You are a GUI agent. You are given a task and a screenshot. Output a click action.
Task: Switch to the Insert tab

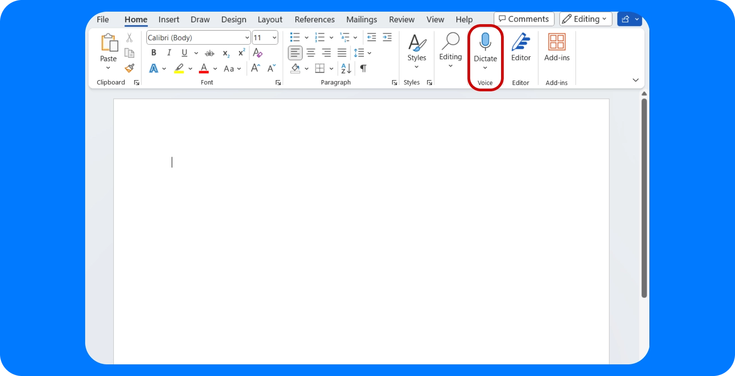coord(169,19)
